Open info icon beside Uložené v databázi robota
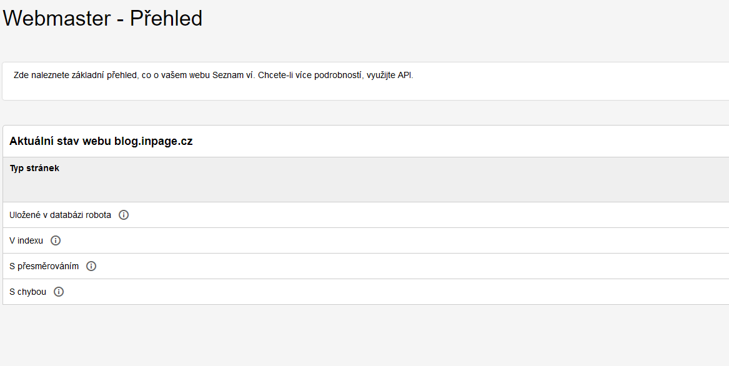 pos(123,215)
